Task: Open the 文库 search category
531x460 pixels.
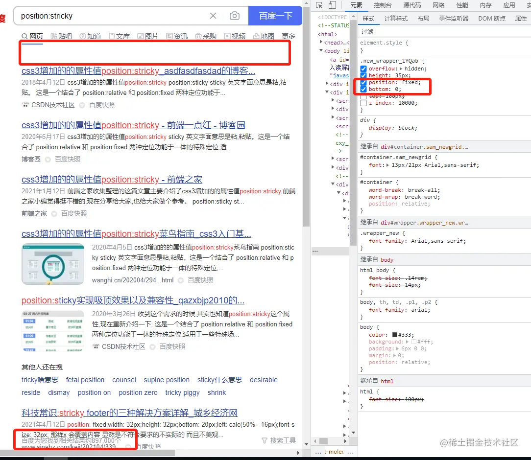Action: pos(119,36)
